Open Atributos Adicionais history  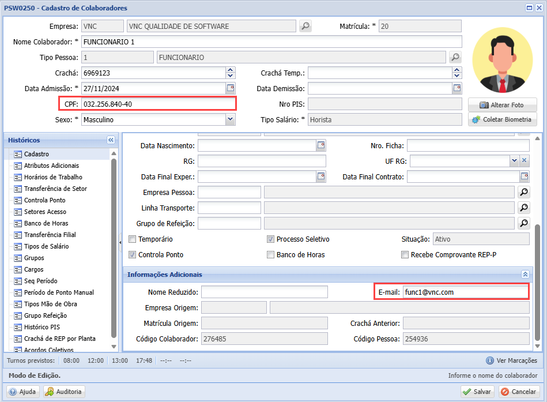click(51, 166)
